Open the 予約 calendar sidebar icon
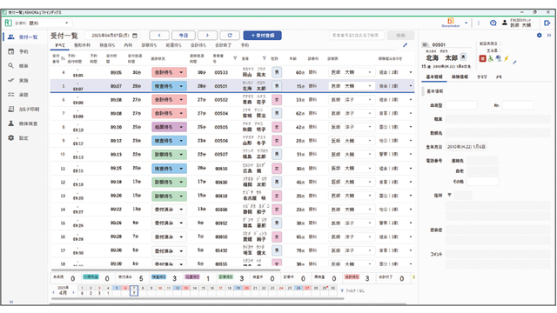The width and height of the screenshot is (557, 313). (x=11, y=51)
